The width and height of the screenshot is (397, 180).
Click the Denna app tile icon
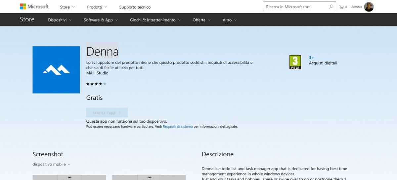point(56,70)
